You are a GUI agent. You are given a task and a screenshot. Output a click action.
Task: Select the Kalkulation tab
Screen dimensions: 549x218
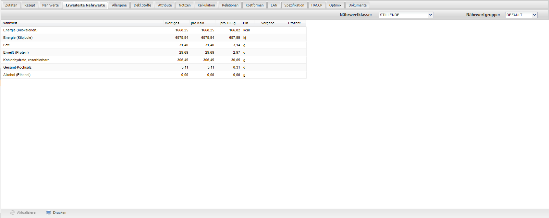coord(206,5)
